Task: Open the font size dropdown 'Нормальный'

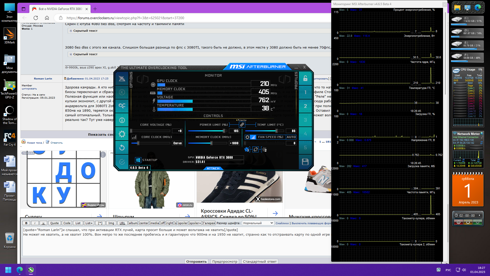Action: 258,223
